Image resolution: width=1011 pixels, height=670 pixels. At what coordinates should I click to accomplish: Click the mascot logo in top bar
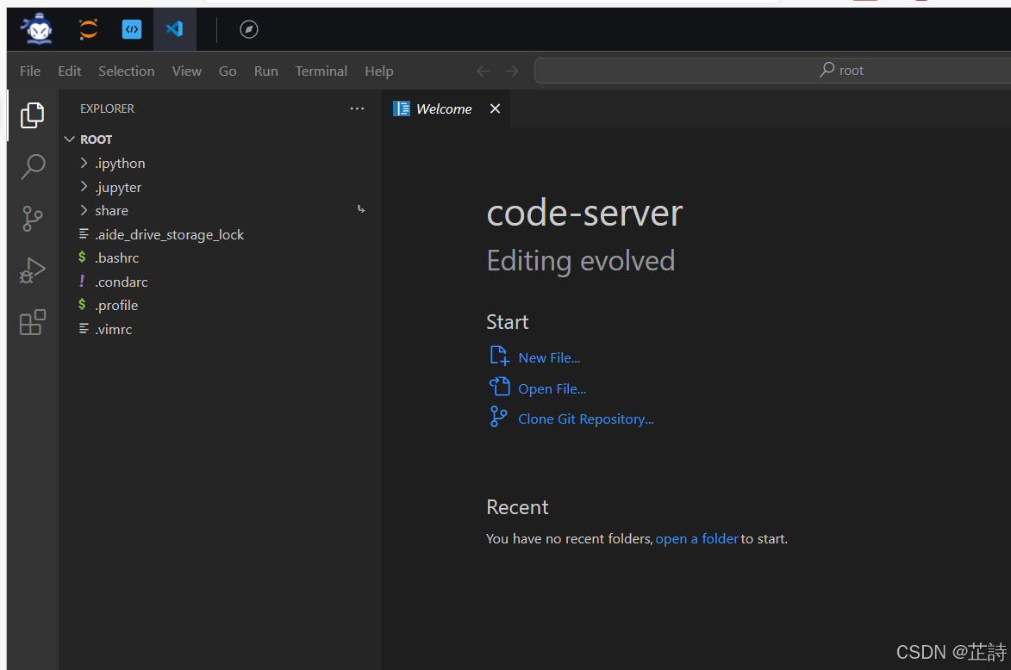click(x=38, y=29)
